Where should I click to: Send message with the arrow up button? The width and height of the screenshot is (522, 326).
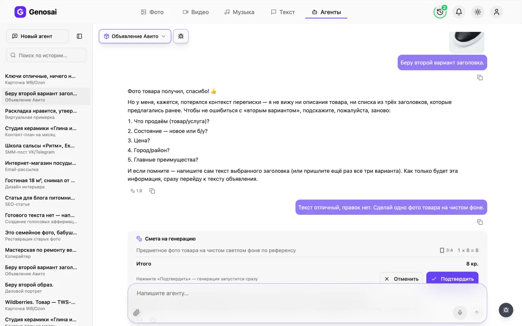point(476,313)
